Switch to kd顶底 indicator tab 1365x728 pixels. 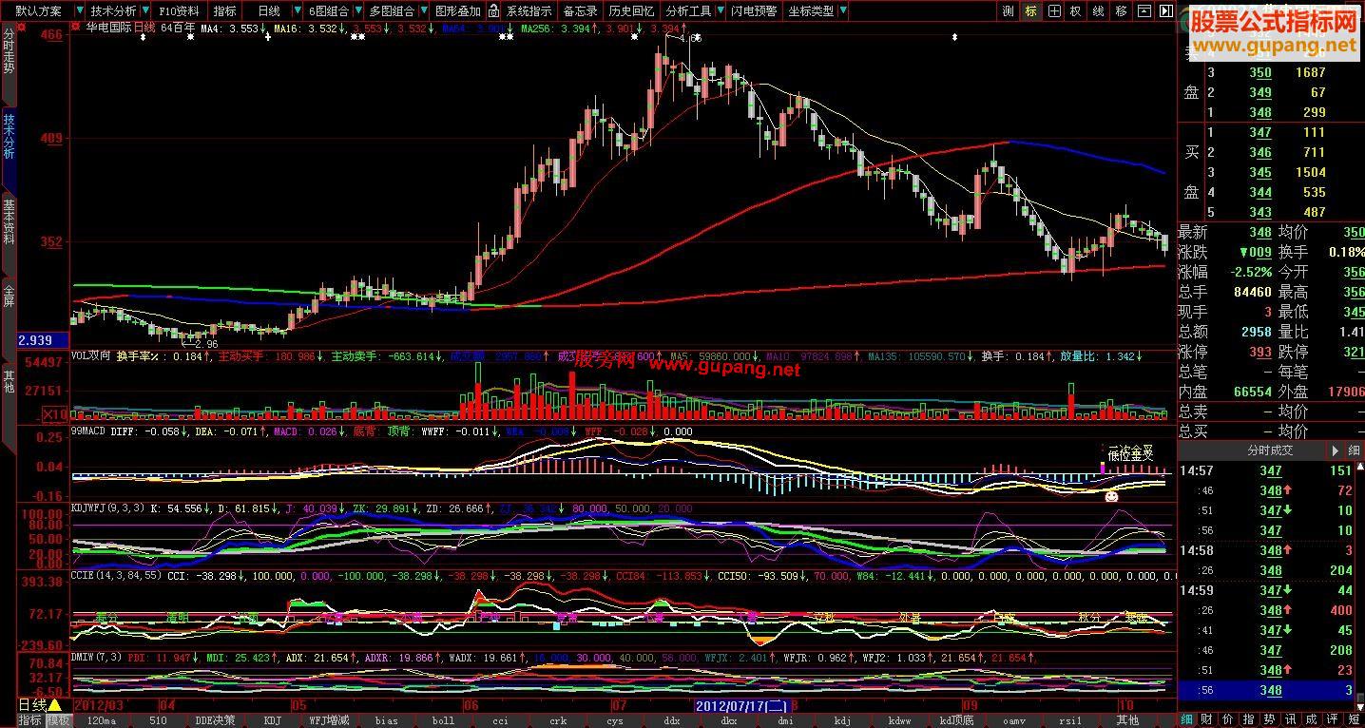956,720
